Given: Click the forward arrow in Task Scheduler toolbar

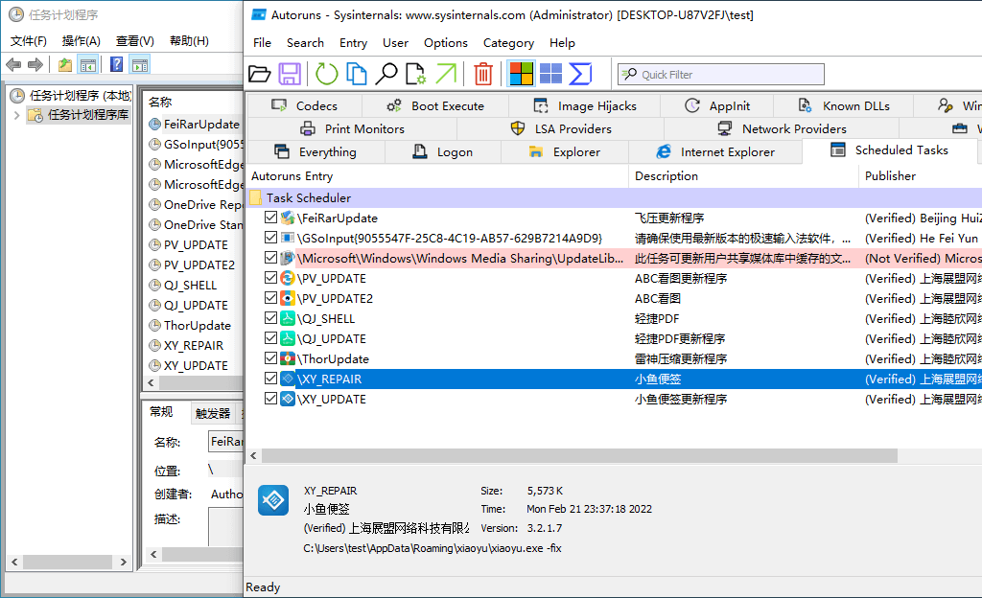Looking at the screenshot, I should coord(35,64).
